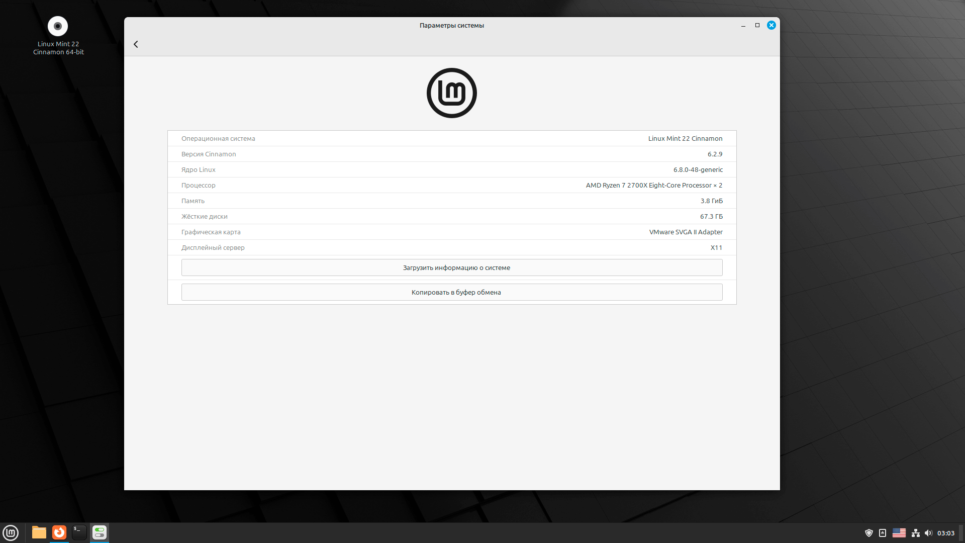This screenshot has height=543, width=965.
Task: Click the Linux Mint logo in the window
Action: (x=452, y=93)
